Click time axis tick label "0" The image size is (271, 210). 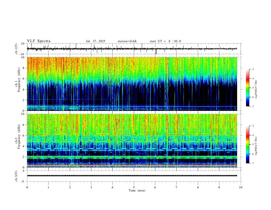click(x=27, y=187)
